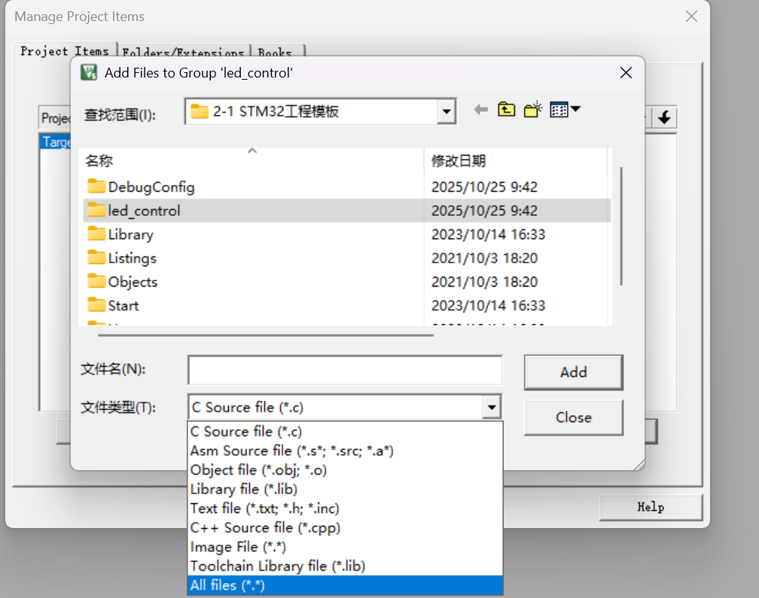Select the led_control folder icon
The height and width of the screenshot is (598, 759).
(x=96, y=210)
